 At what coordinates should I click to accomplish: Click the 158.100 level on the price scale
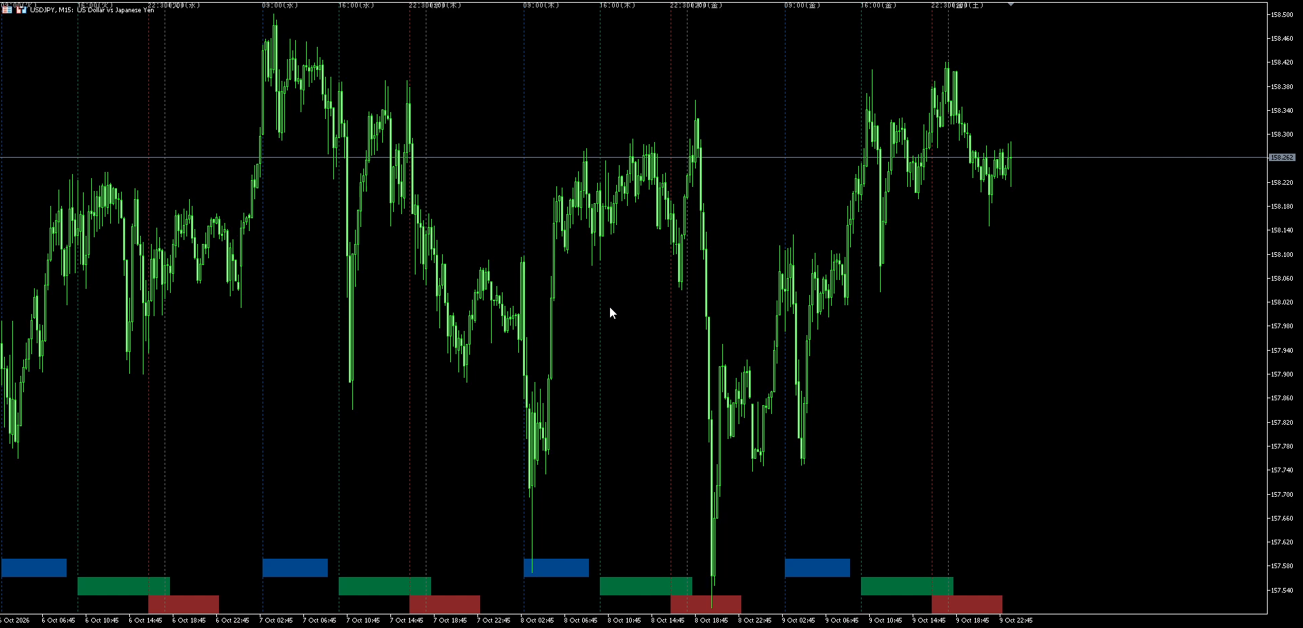click(x=1282, y=255)
